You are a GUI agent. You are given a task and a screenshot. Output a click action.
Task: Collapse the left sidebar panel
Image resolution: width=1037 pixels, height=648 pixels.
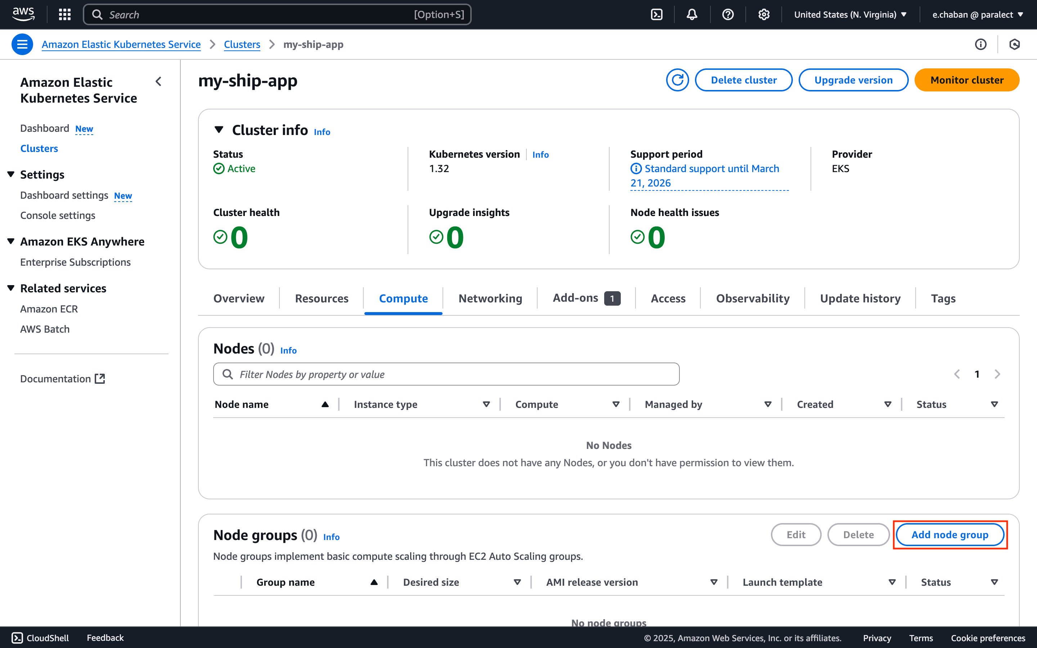coord(158,81)
